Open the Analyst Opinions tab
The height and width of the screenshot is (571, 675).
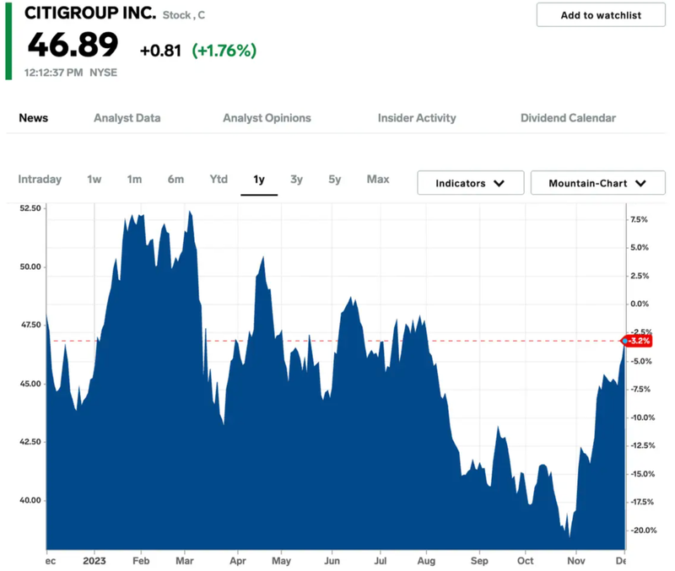click(267, 118)
